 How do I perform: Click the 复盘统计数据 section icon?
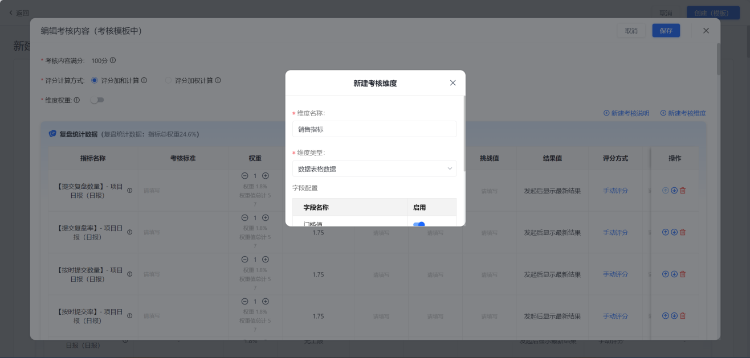coord(52,134)
